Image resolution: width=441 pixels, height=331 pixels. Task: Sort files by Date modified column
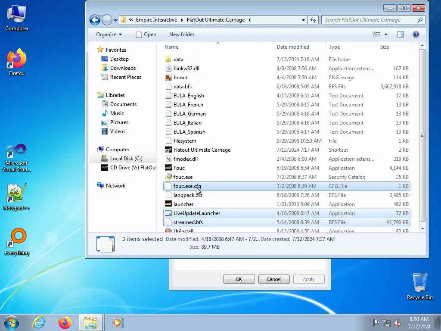299,47
